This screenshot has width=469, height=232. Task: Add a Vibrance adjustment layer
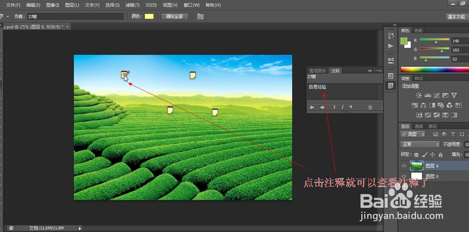454,95
